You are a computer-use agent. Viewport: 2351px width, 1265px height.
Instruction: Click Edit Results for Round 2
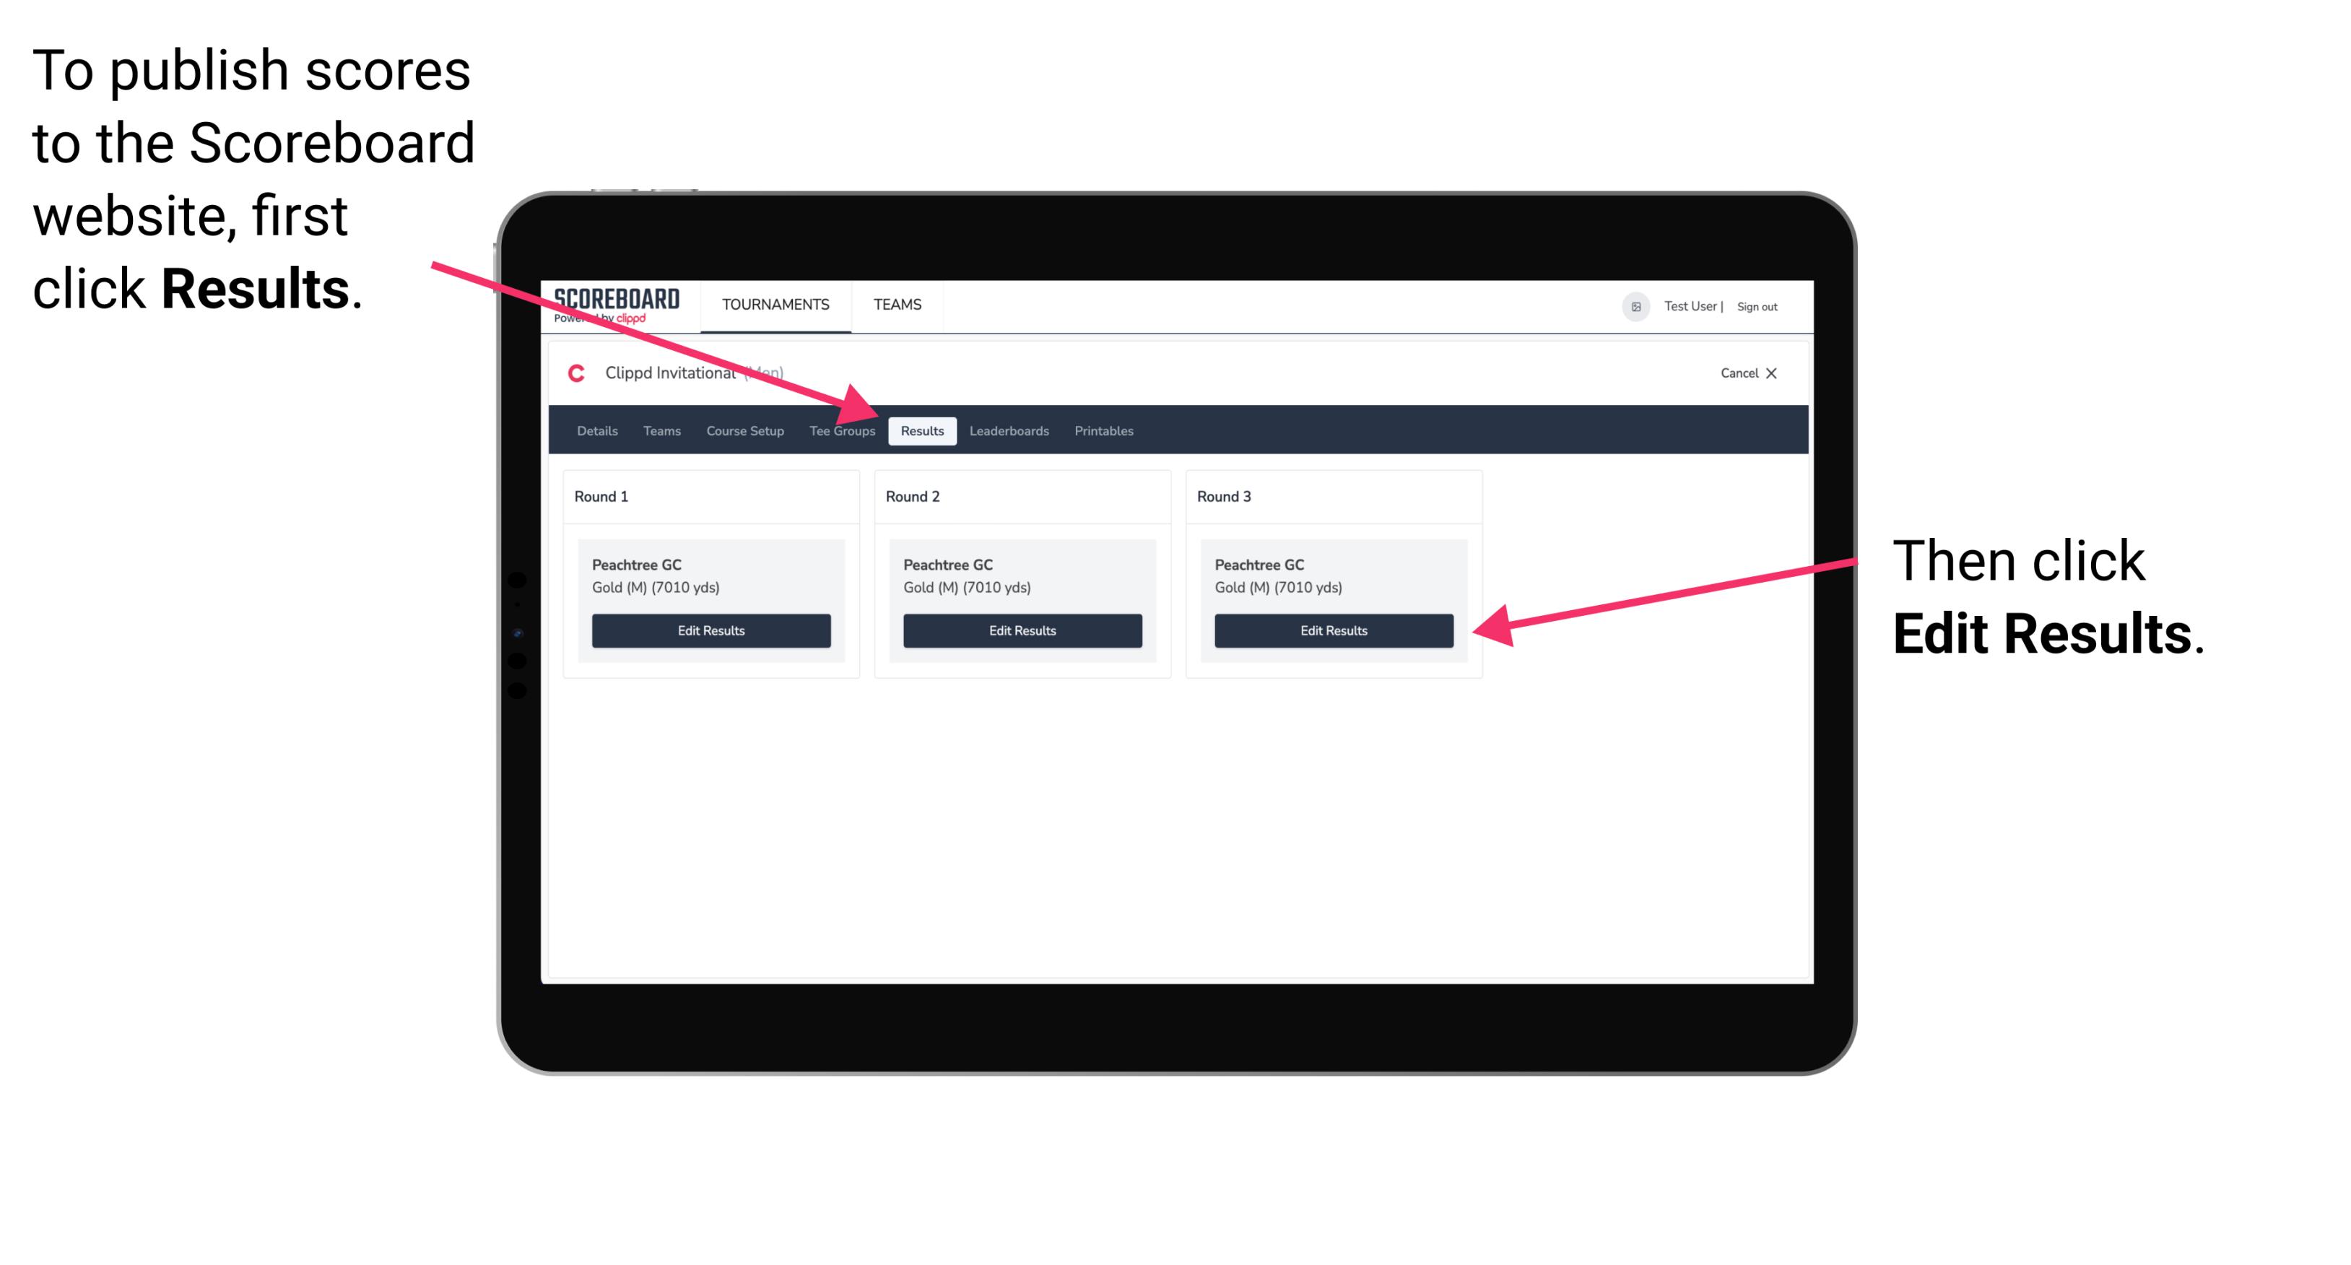[x=1022, y=630]
